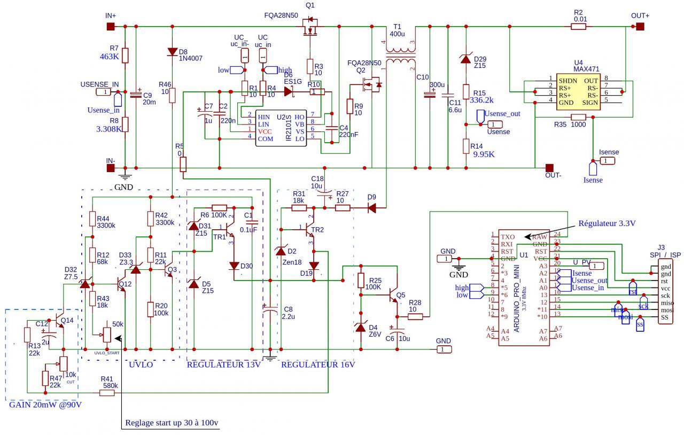Screen dimensions: 684x435
Task: Select the MAX471 chip U4
Action: [x=578, y=92]
